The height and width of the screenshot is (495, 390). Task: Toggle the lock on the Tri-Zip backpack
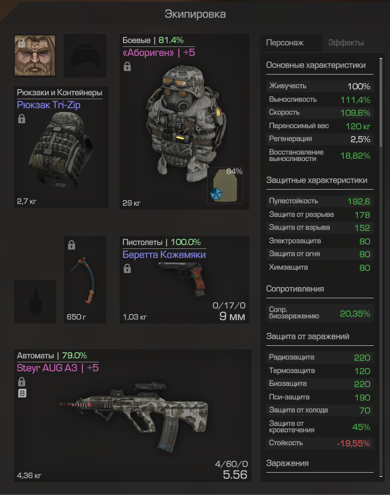[x=22, y=119]
